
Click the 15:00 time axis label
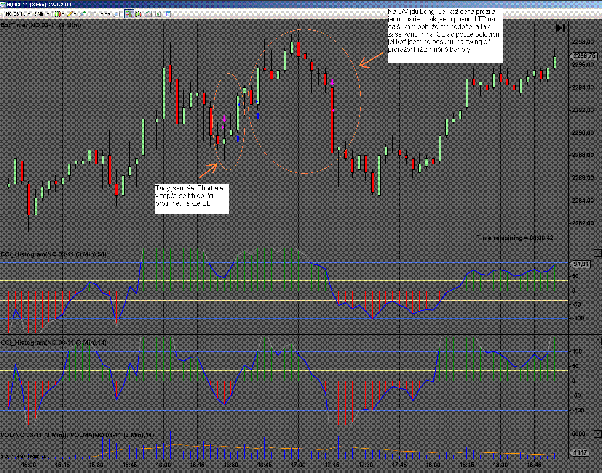[29, 465]
